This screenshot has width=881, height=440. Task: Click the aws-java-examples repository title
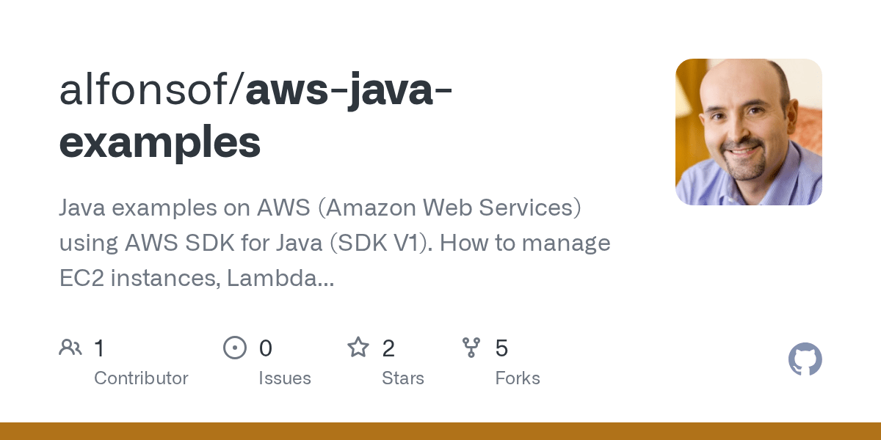349,92
